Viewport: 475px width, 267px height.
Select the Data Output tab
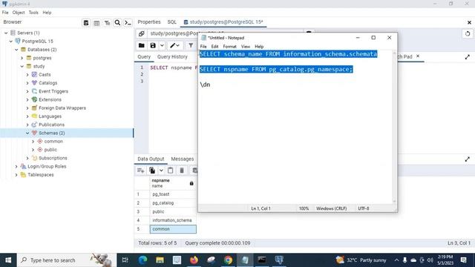(x=151, y=159)
